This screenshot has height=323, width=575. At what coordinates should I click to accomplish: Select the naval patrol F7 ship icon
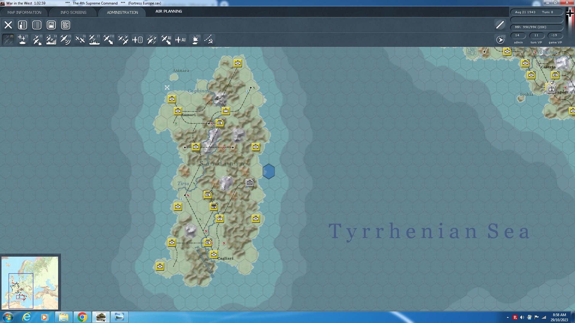(94, 39)
